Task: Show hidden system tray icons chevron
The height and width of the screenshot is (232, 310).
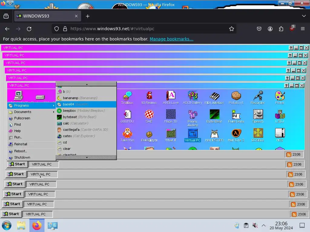Action: pyautogui.click(x=263, y=225)
